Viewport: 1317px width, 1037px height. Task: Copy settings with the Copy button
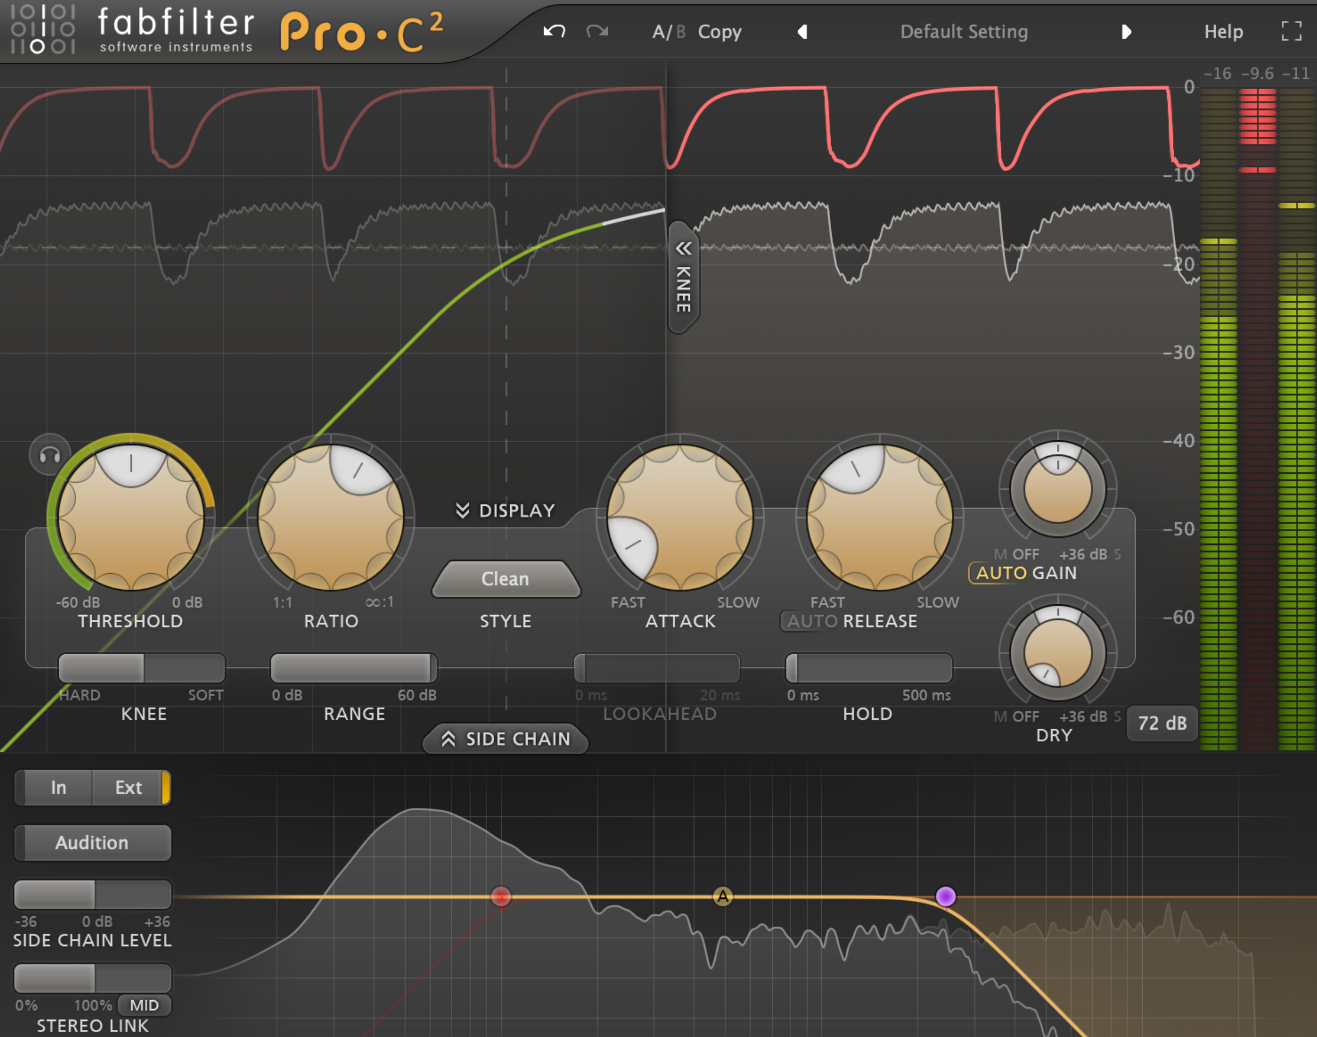719,31
